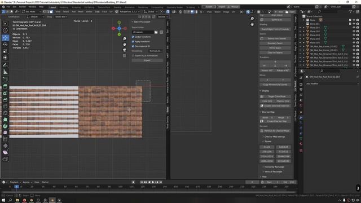Select the active Move tool
This screenshot has width=361, height=203.
click(5, 38)
